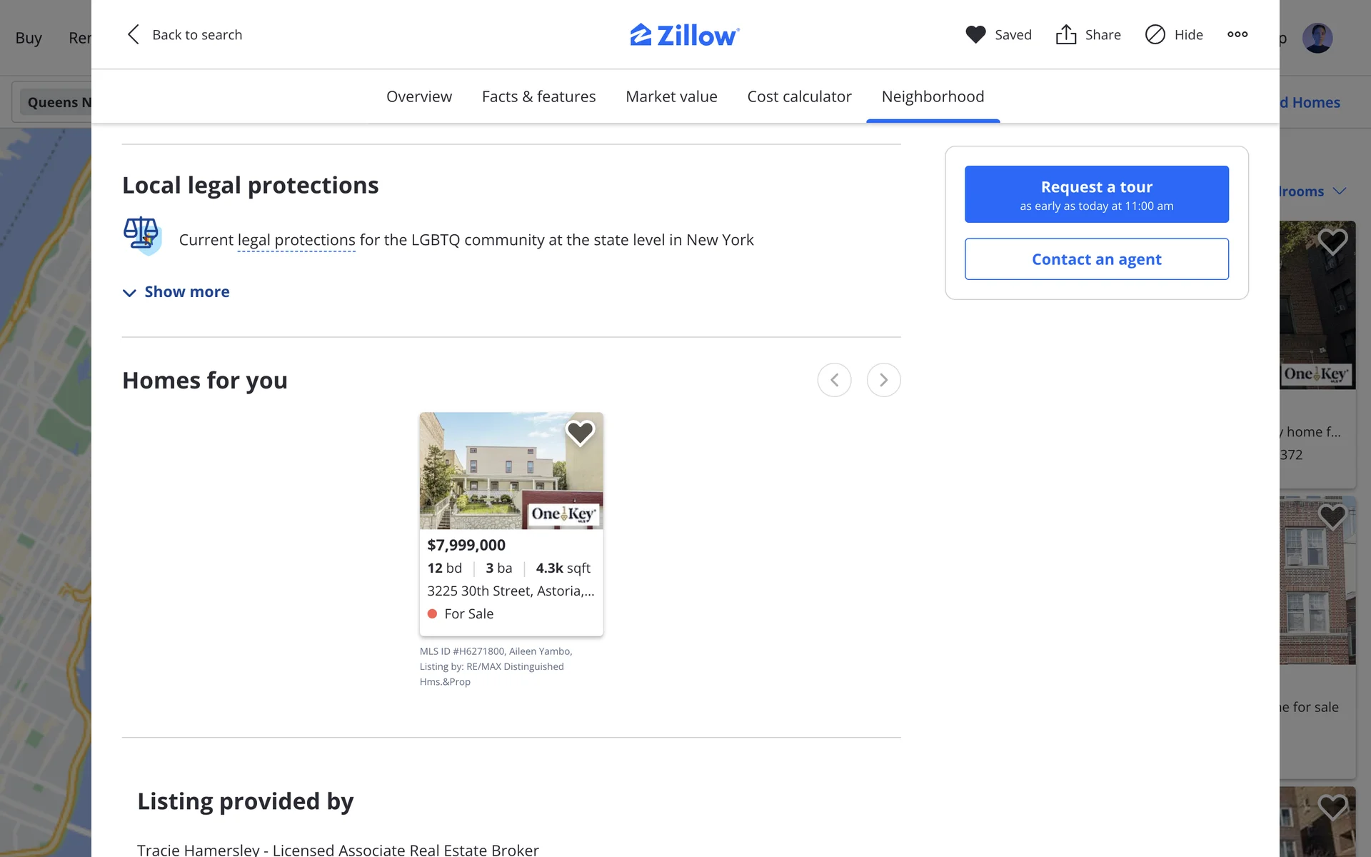Show next homes in carousel
Image resolution: width=1371 pixels, height=857 pixels.
[x=883, y=380]
